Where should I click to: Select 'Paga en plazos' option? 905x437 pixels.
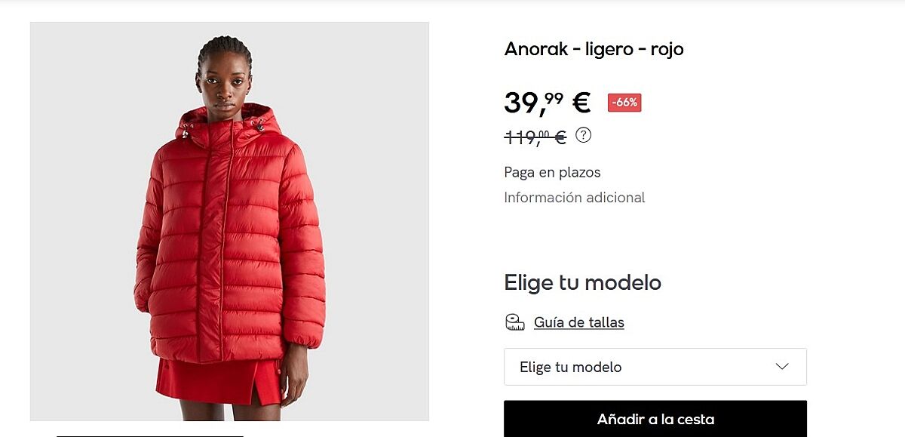(x=553, y=173)
